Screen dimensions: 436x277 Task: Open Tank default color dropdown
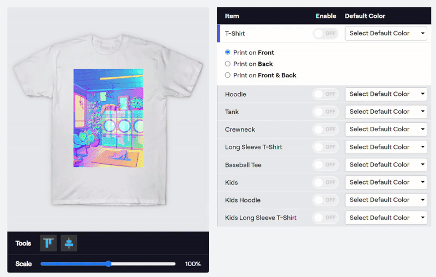(386, 112)
